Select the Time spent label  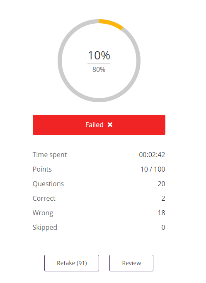coord(50,155)
